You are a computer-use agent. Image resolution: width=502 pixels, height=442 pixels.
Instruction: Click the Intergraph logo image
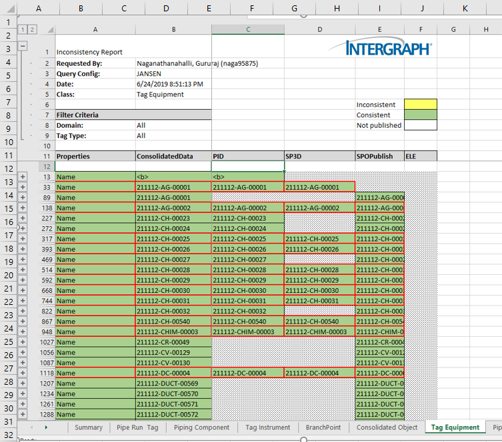click(389, 48)
